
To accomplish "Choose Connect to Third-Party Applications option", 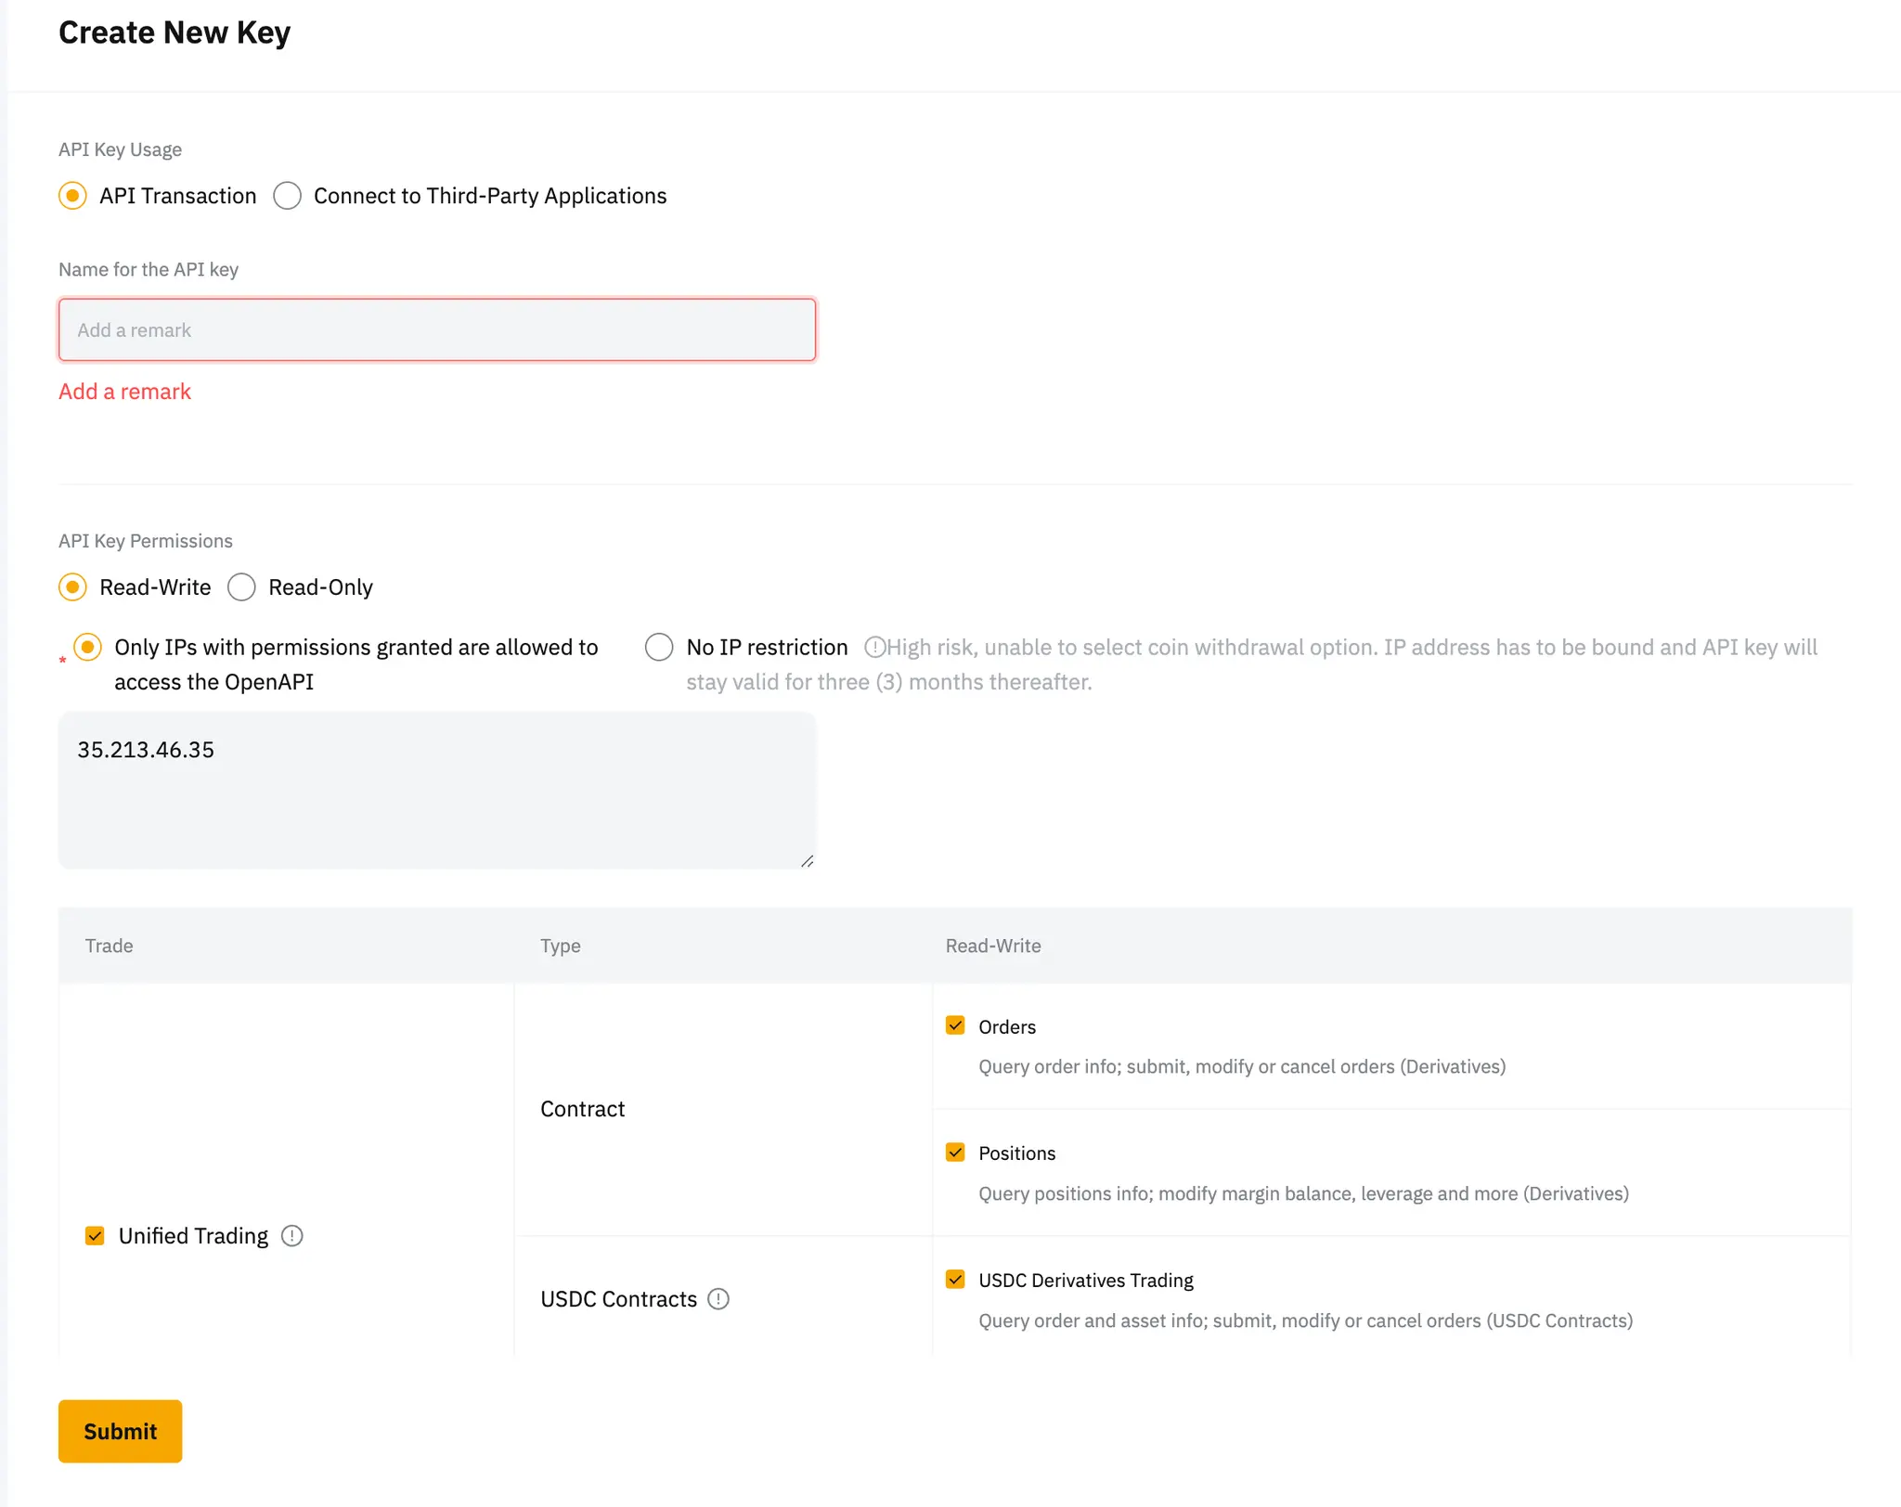I will (x=288, y=196).
